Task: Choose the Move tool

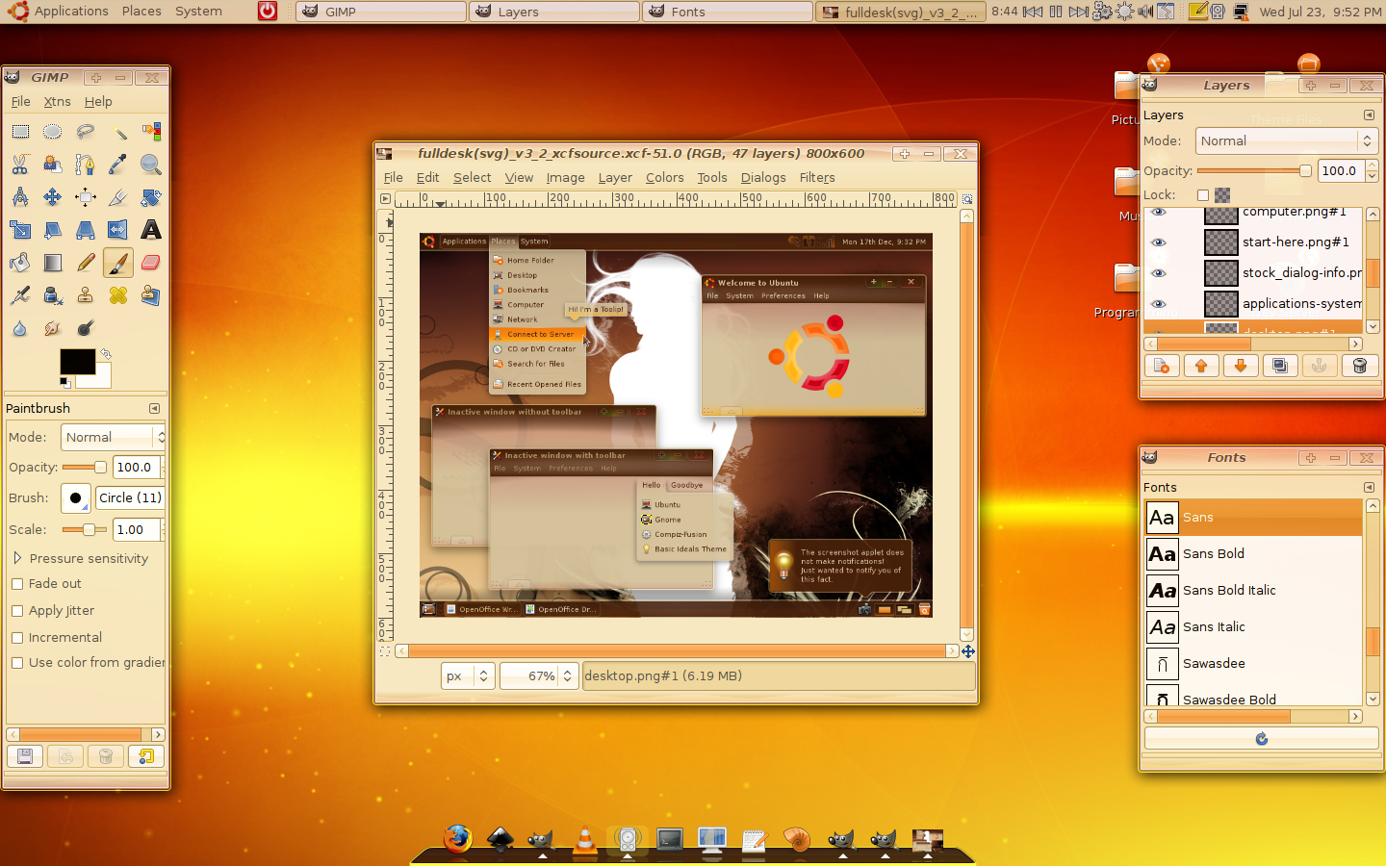Action: click(53, 197)
